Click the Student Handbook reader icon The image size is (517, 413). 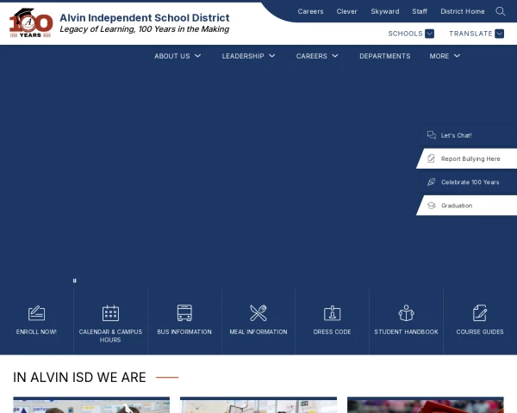406,313
